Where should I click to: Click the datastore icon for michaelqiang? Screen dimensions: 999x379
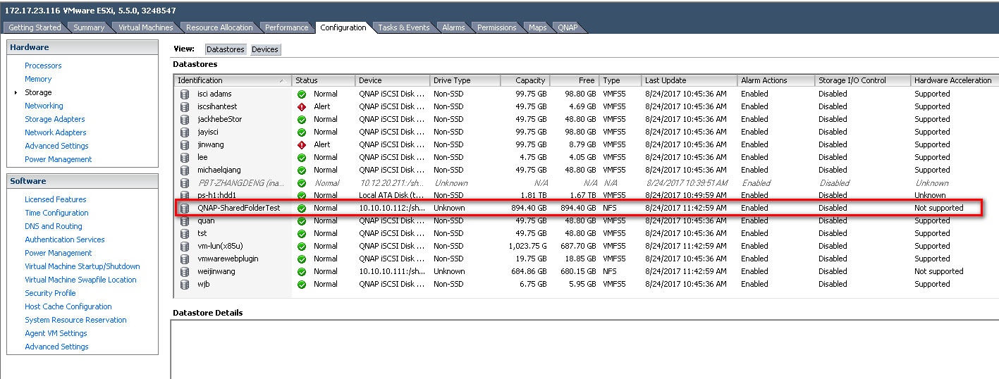point(185,170)
